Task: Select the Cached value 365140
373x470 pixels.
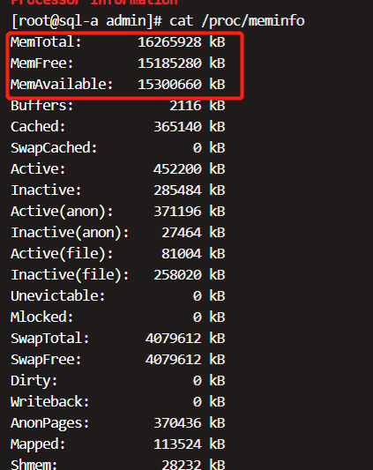Action: pyautogui.click(x=177, y=126)
